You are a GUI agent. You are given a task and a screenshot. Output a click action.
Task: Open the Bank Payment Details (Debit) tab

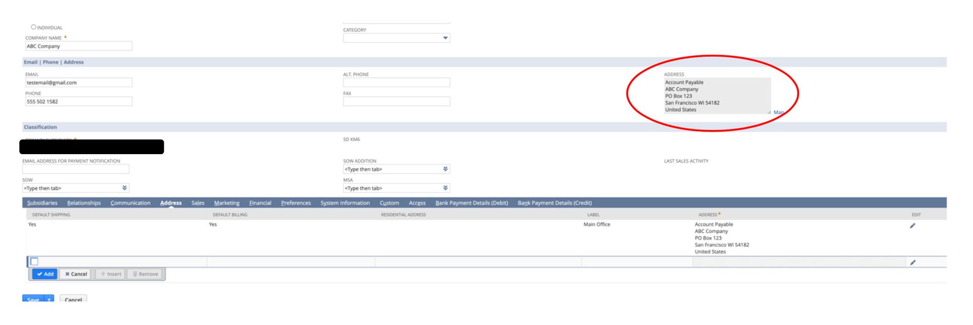click(471, 203)
